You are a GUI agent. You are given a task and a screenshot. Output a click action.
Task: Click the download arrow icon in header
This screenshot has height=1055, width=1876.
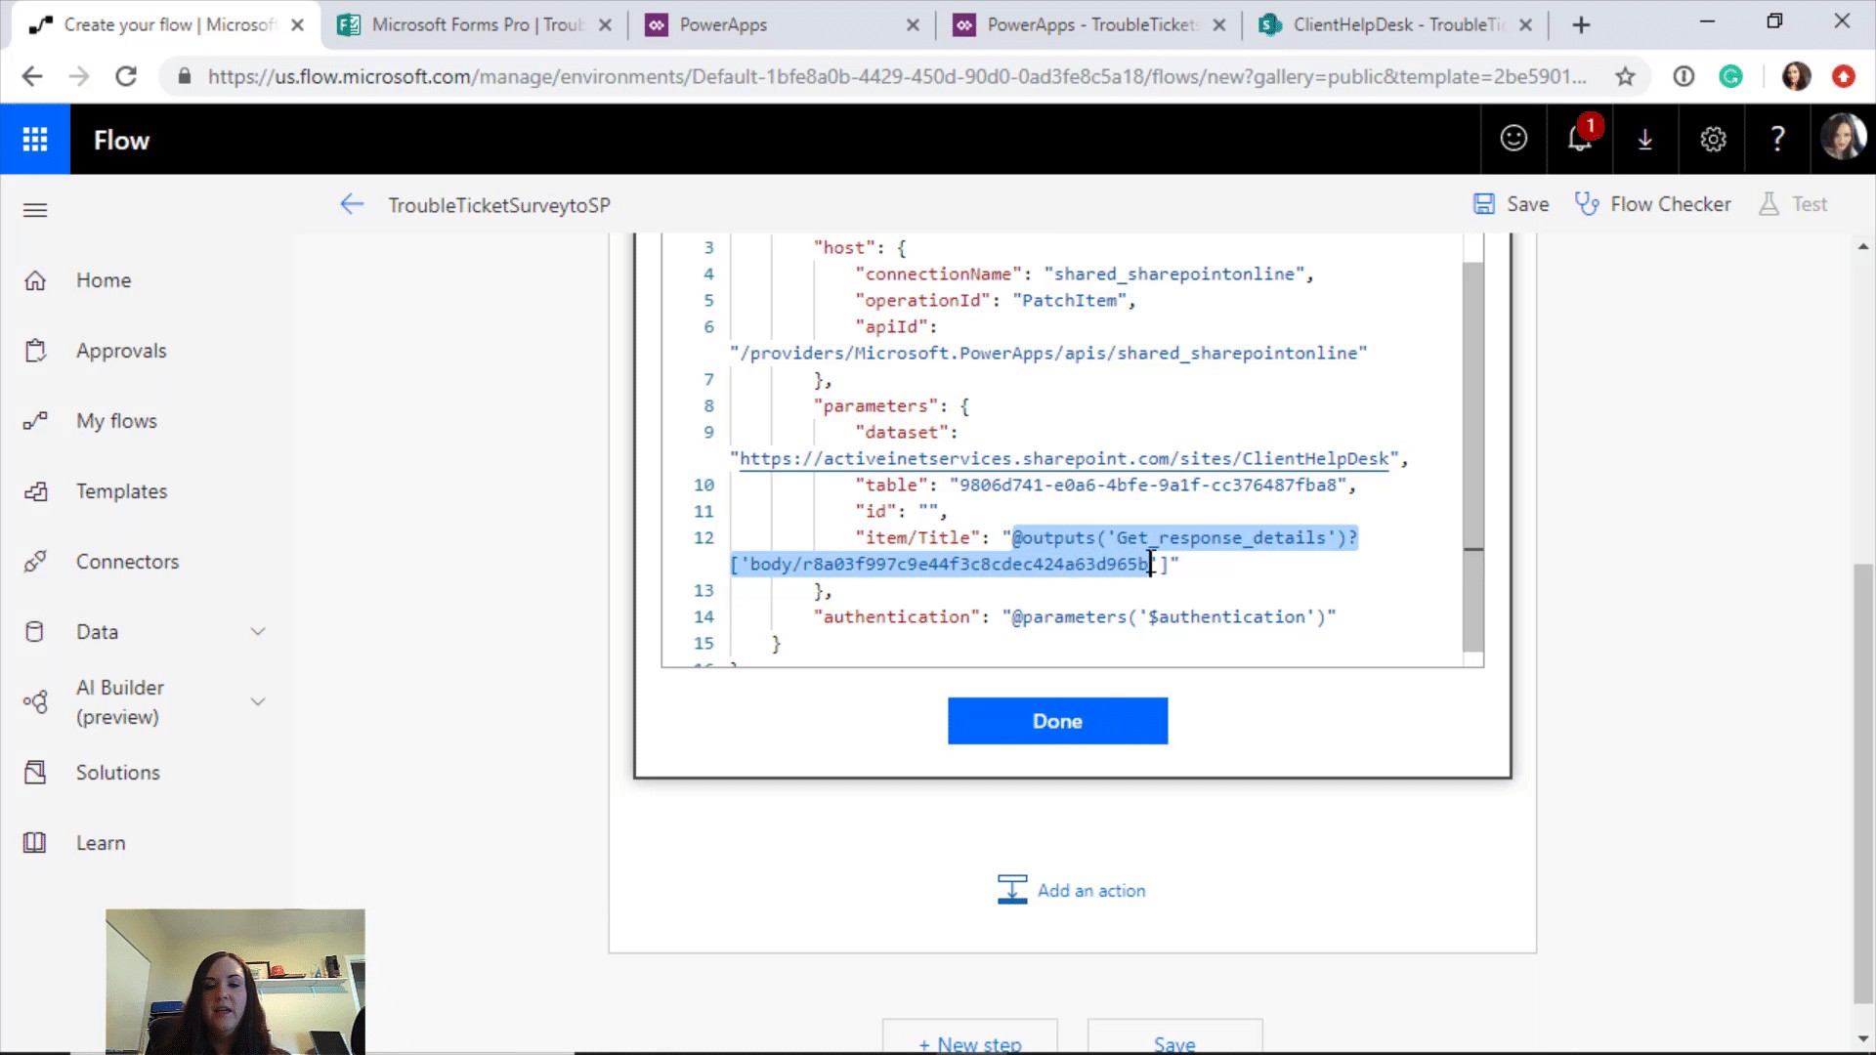(x=1645, y=140)
